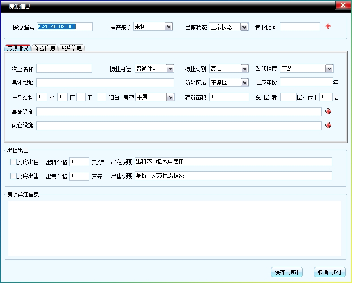Open the 照片信息 tab
The width and height of the screenshot is (352, 283).
(x=71, y=48)
